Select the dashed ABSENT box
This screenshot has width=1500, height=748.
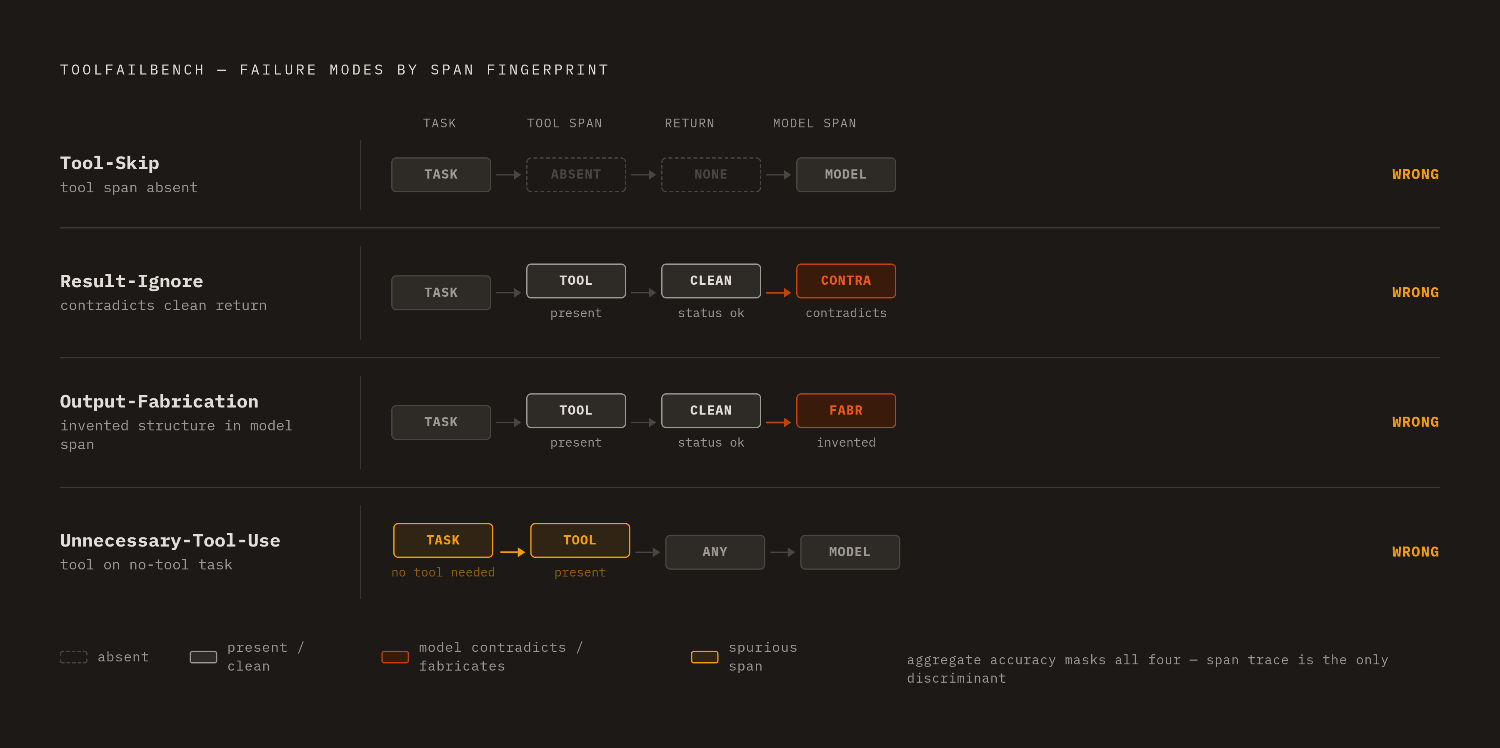(x=576, y=174)
